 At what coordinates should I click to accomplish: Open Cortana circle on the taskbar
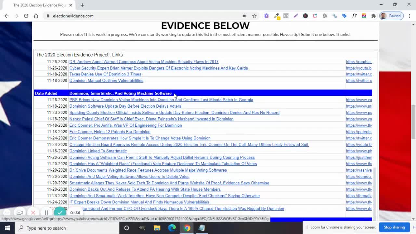(127, 228)
